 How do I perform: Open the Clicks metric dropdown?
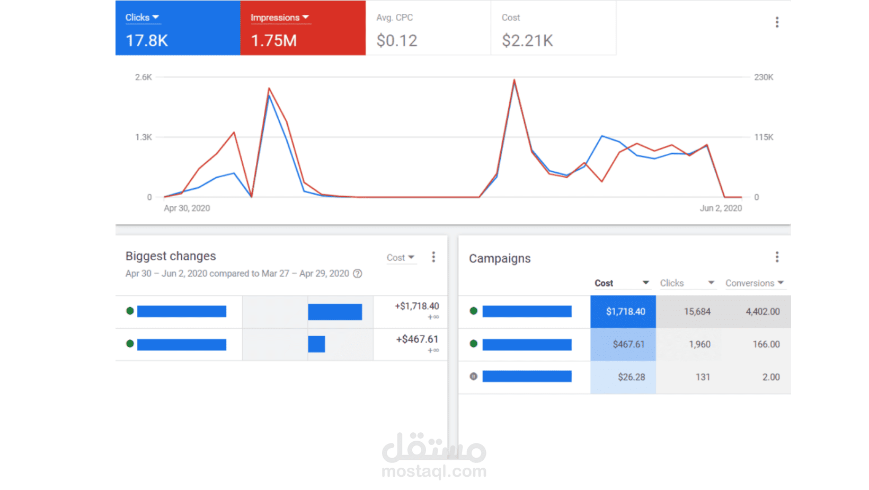[142, 17]
